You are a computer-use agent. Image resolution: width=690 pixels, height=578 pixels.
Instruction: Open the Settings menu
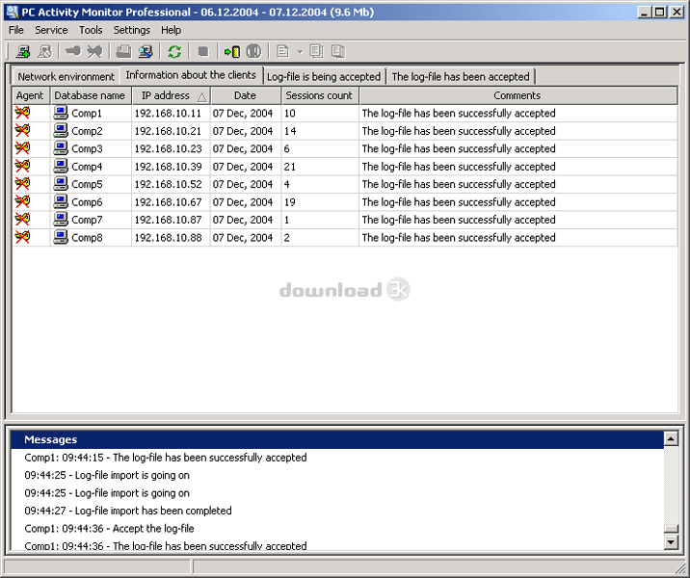pos(132,30)
